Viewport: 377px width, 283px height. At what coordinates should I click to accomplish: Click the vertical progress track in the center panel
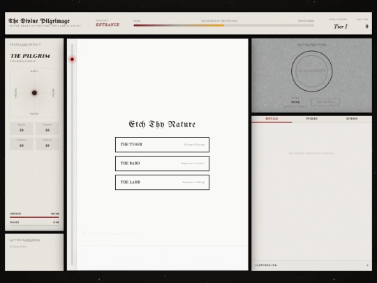click(72, 154)
